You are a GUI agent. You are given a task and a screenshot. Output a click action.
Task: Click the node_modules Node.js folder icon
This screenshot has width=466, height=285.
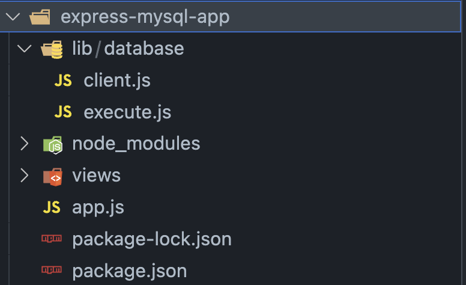pyautogui.click(x=53, y=145)
